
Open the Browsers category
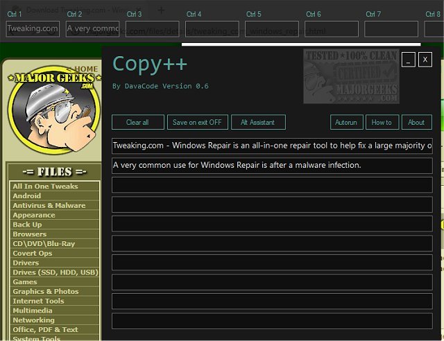click(x=54, y=234)
